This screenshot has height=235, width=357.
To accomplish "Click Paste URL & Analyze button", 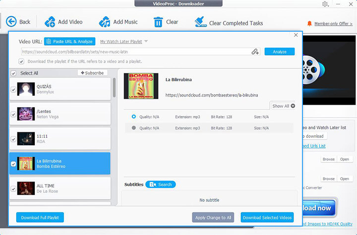I will tap(70, 42).
